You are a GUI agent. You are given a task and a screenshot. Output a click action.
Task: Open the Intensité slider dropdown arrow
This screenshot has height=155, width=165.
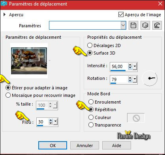click(135, 66)
